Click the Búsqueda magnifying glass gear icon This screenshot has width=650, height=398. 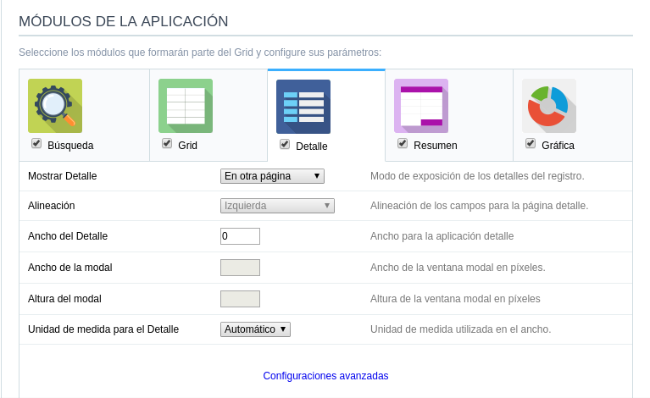point(55,106)
